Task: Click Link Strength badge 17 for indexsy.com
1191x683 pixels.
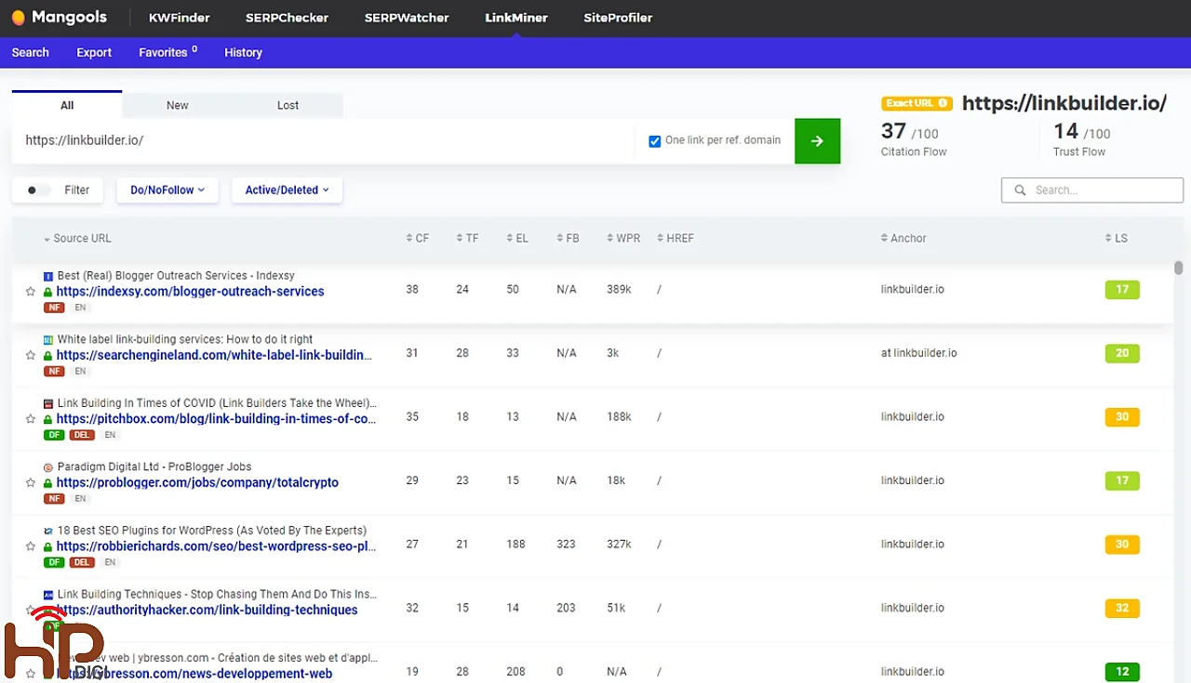Action: [x=1122, y=290]
